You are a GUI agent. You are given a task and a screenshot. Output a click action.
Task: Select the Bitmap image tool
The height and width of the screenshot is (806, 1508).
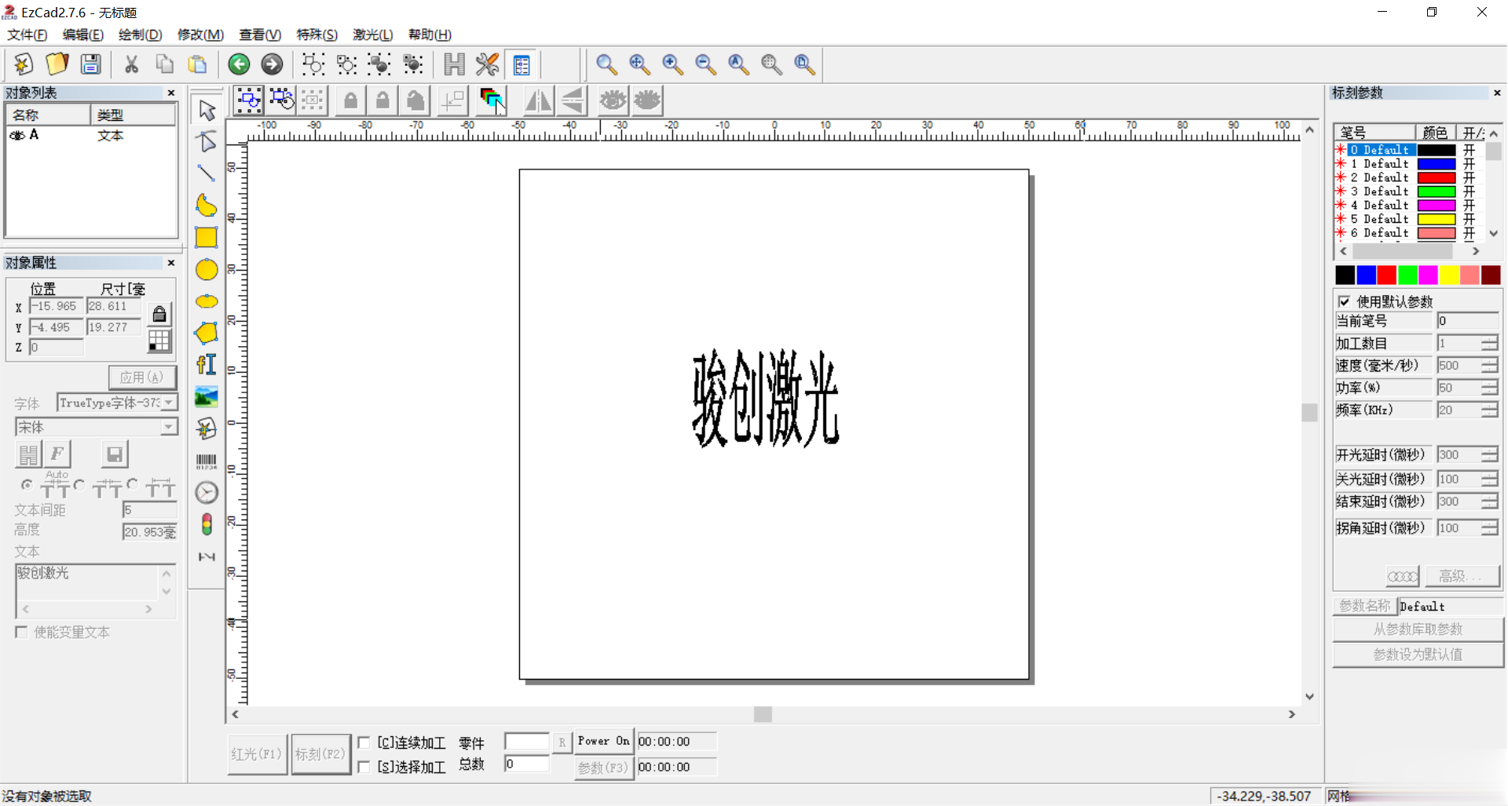pos(207,397)
